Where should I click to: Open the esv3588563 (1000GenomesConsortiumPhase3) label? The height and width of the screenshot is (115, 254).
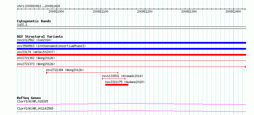[x=51, y=46]
